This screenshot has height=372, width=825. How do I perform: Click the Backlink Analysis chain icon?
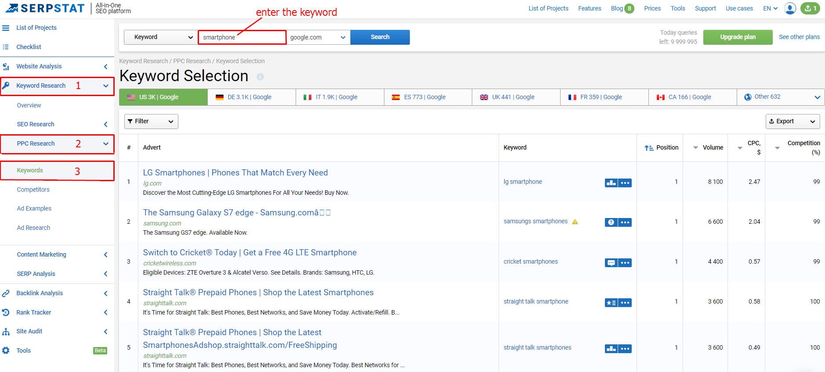pyautogui.click(x=6, y=293)
